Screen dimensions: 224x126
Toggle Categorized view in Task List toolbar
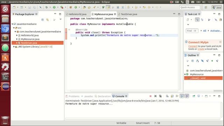coord(197,20)
